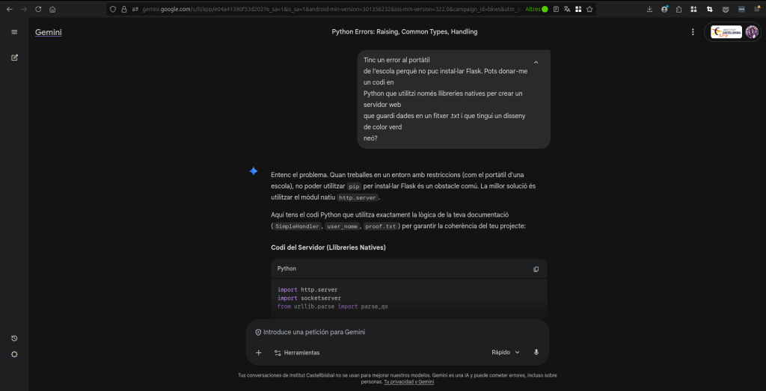The image size is (766, 391).
Task: Open the Herramientas tools menu
Action: pyautogui.click(x=296, y=352)
